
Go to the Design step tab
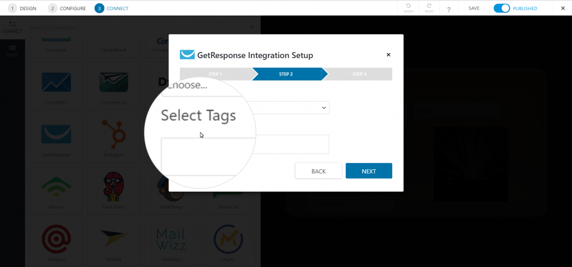click(22, 8)
